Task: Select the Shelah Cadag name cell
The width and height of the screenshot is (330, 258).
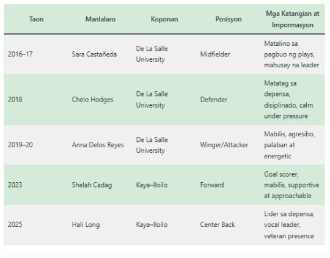Action: coord(92,185)
